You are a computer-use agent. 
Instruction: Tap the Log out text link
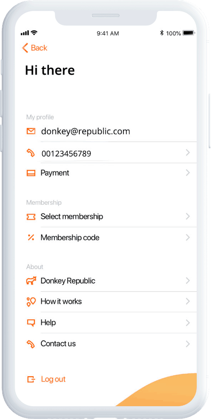53,379
